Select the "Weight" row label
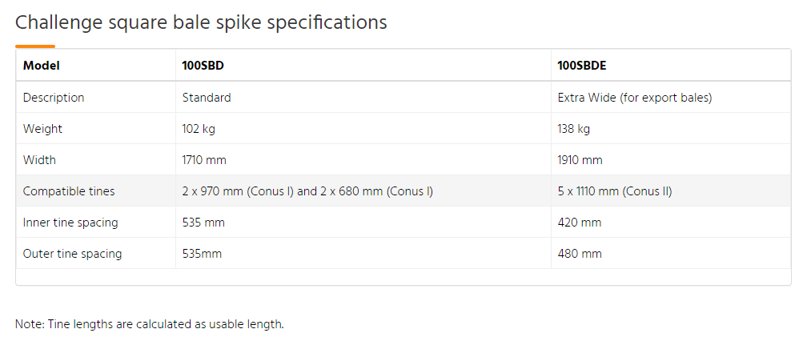Image resolution: width=807 pixels, height=341 pixels. [x=42, y=129]
